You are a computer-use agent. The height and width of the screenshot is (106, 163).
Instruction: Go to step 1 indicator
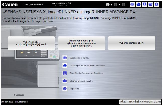coord(108,5)
